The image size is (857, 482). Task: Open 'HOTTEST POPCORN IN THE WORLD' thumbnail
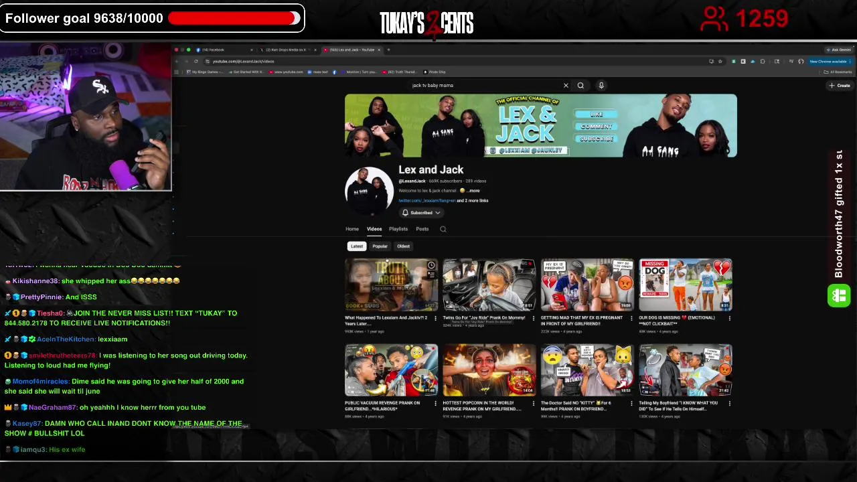pyautogui.click(x=489, y=370)
